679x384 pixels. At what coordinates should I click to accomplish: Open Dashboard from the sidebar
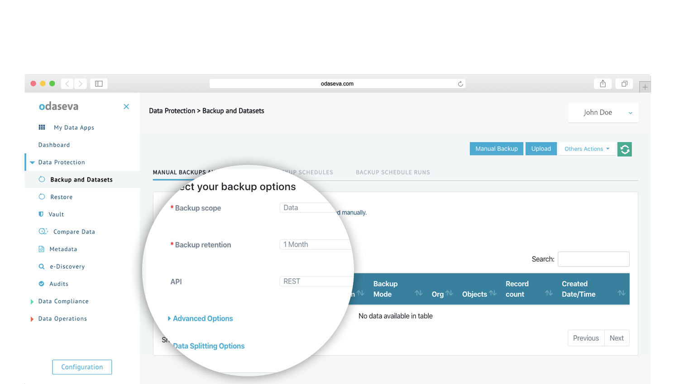coord(54,145)
